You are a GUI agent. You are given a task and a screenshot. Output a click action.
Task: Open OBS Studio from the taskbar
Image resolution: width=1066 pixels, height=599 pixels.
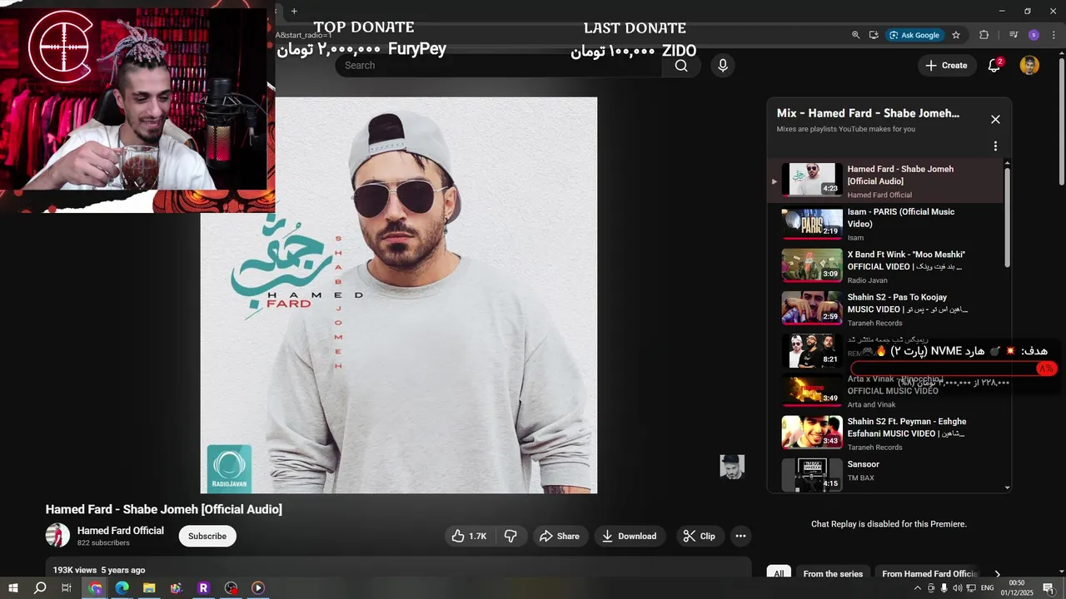(231, 588)
